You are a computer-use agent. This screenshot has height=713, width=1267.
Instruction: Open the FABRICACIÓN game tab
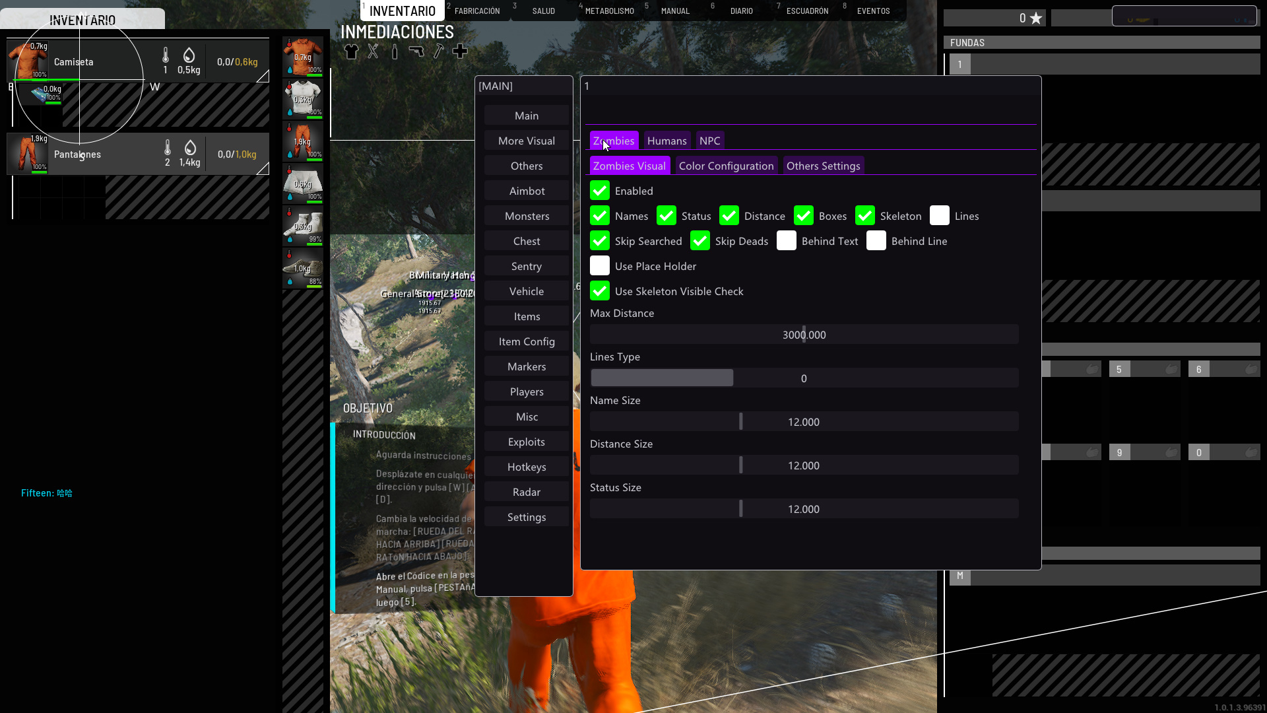(477, 11)
